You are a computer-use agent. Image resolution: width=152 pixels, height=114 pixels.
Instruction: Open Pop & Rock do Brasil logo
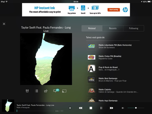(92, 68)
